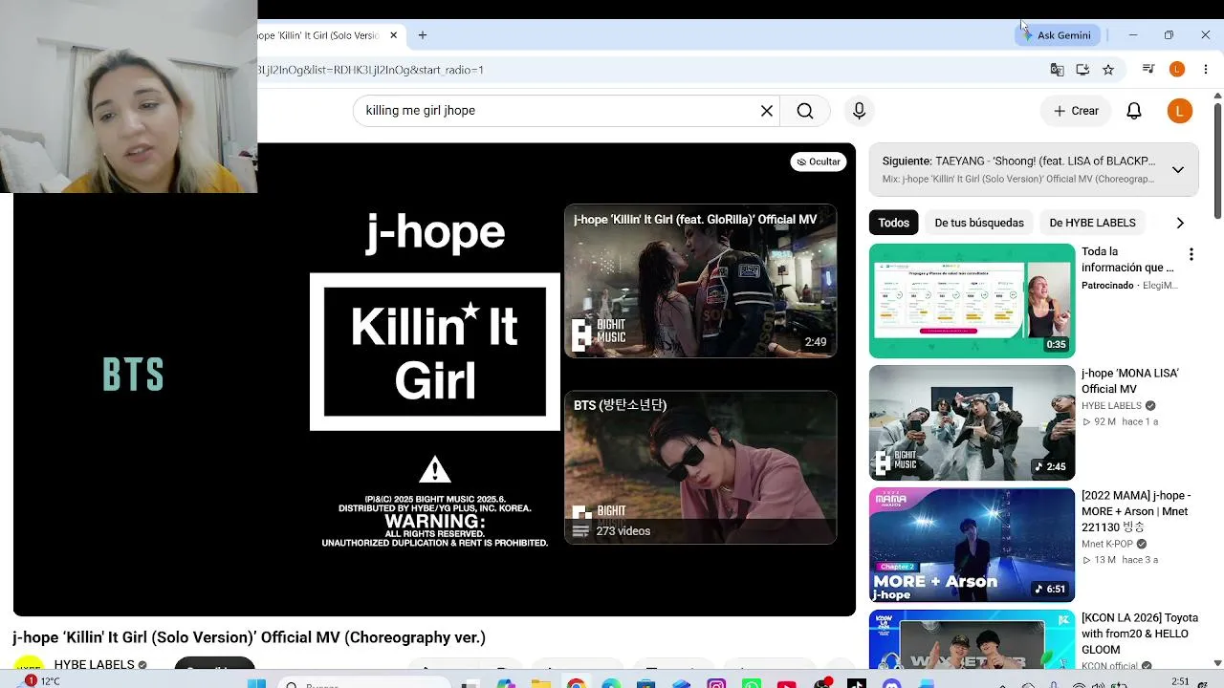Viewport: 1224px width, 688px height.
Task: Open the KCON LA 2026 video thumbnail
Action: pyautogui.click(x=972, y=639)
